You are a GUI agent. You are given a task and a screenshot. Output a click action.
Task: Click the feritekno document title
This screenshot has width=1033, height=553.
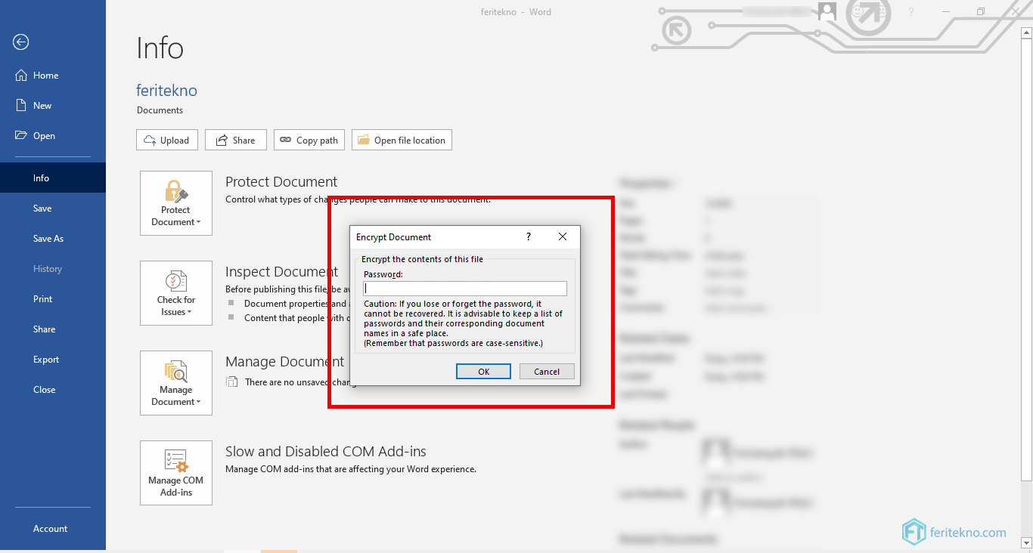166,91
